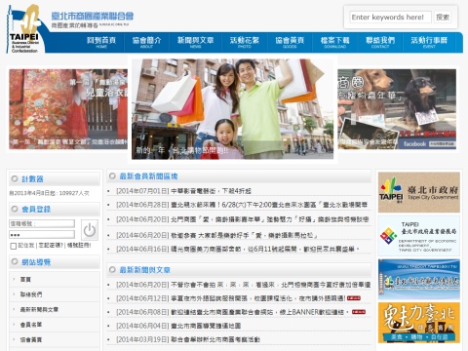This screenshot has width=468, height=351.
Task: Click the blue taipei.gov.tw banner
Action: [x=418, y=280]
